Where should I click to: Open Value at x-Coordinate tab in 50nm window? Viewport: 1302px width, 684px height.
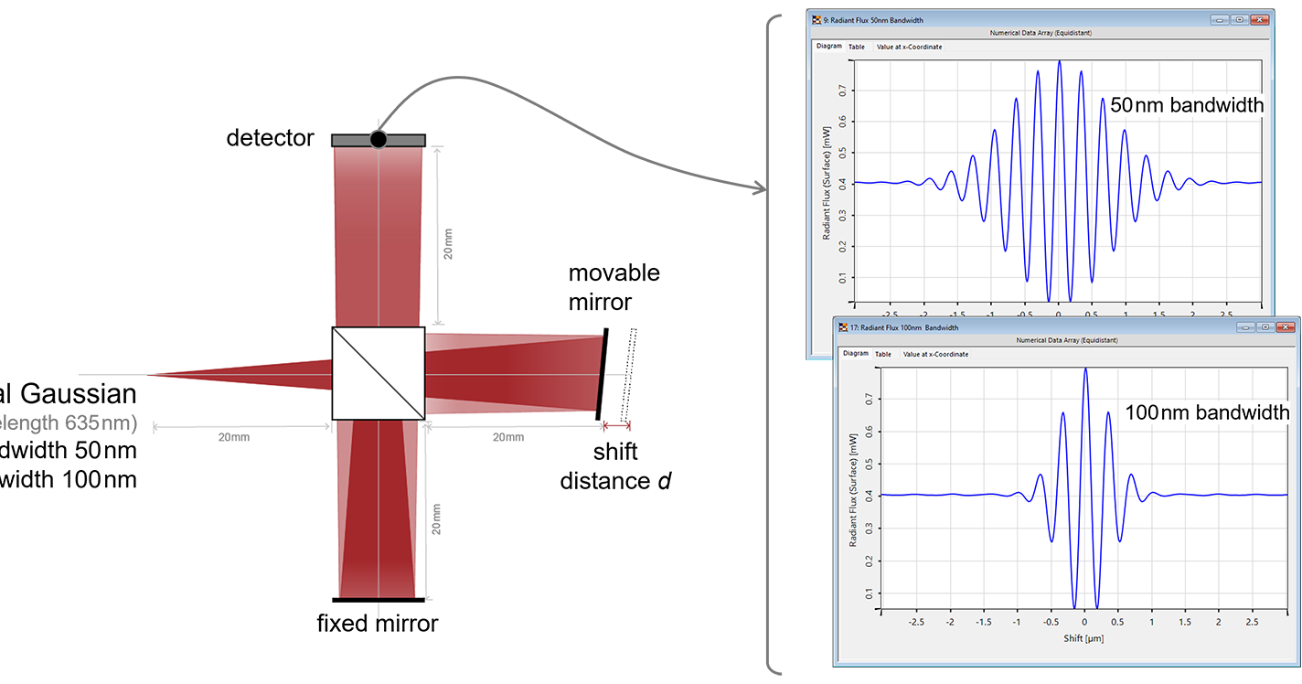tap(908, 47)
